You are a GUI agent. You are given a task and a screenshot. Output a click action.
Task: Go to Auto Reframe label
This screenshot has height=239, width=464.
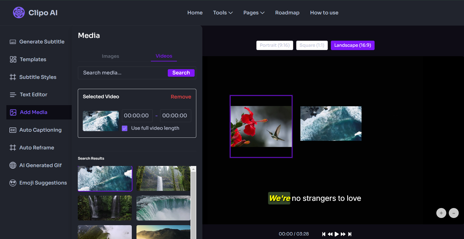click(37, 148)
